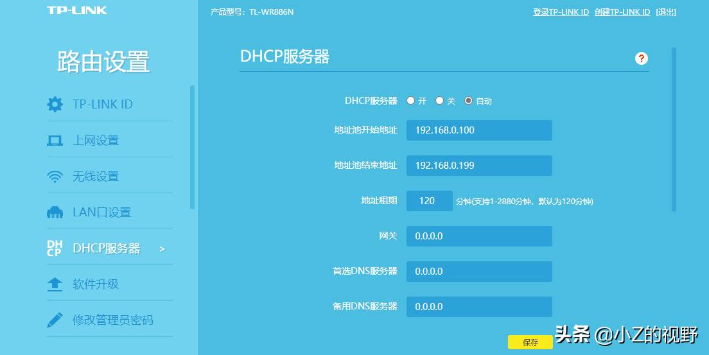This screenshot has height=355, width=709.
Task: Click the 软件升级 upload arrow icon
Action: (x=55, y=284)
